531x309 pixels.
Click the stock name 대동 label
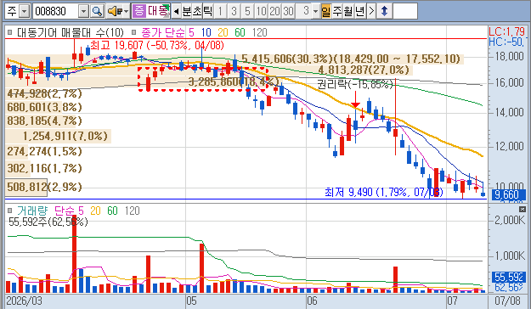coord(158,11)
